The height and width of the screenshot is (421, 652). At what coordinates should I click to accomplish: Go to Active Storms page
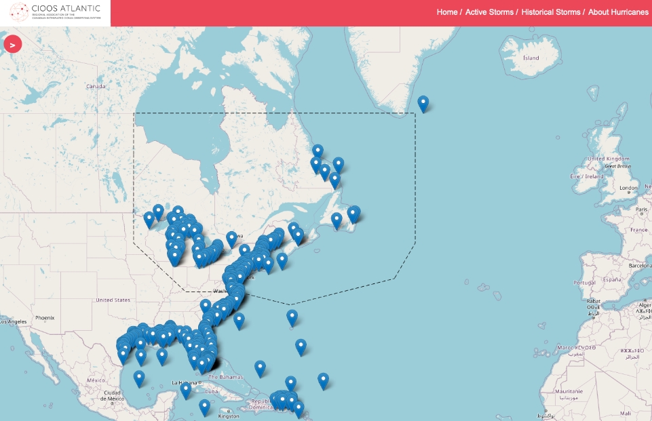point(489,12)
